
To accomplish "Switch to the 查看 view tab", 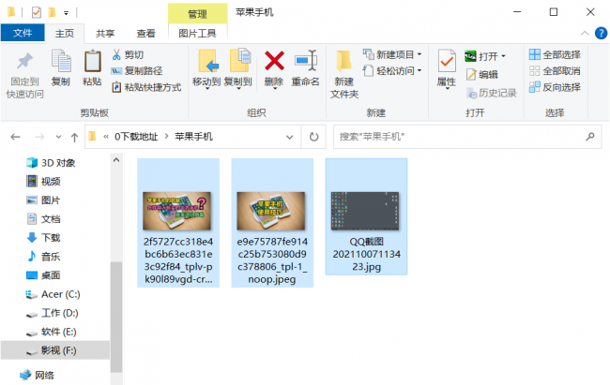I will point(145,34).
